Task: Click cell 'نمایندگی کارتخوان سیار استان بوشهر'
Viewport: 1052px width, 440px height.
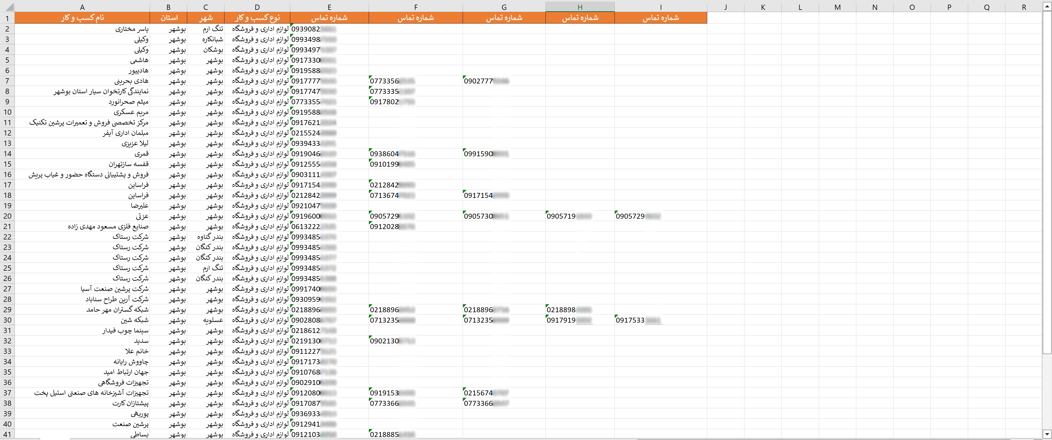Action: tap(82, 91)
